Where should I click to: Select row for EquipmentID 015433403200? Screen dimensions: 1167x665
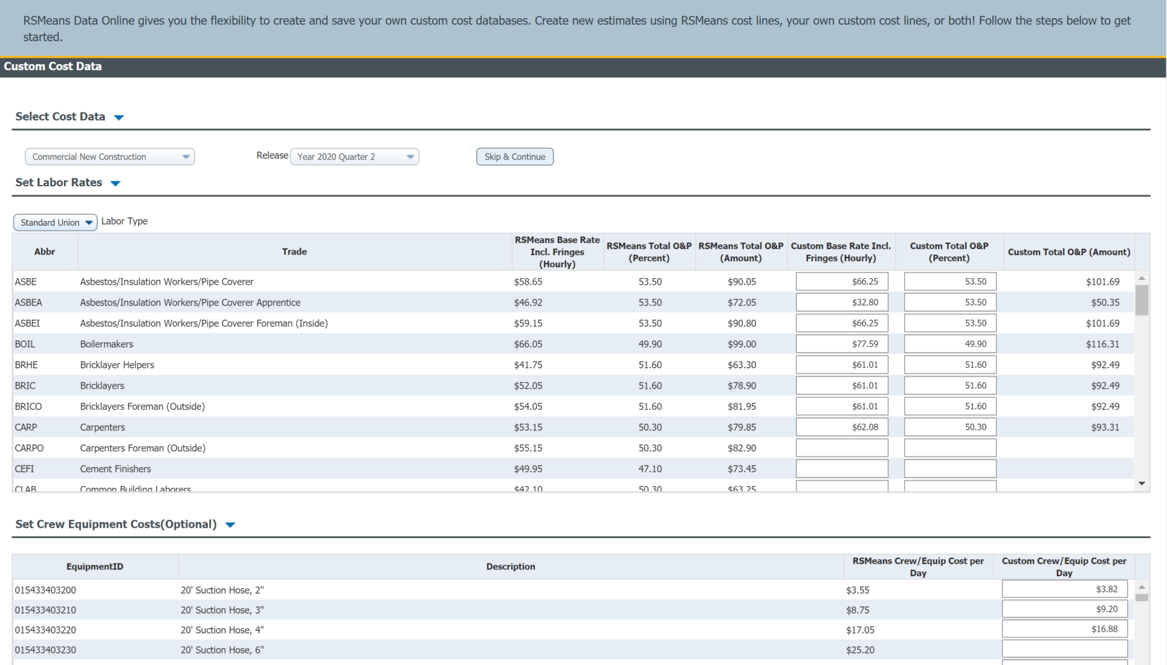[x=242, y=589]
